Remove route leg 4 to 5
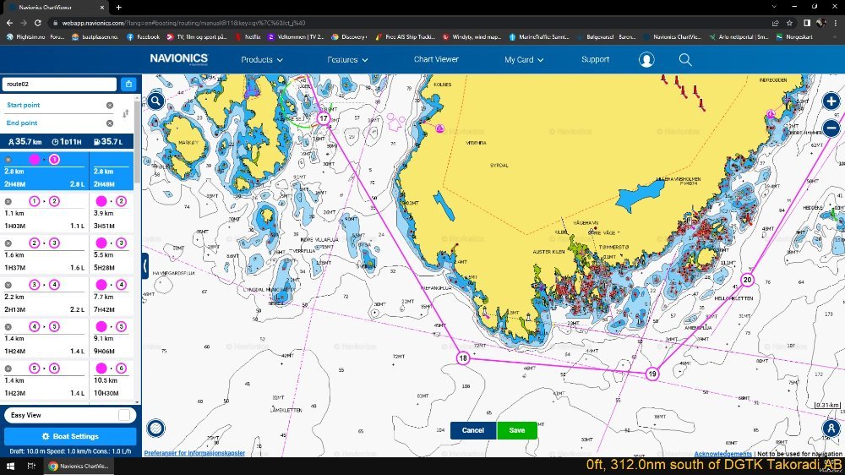This screenshot has height=475, width=845. coord(8,327)
